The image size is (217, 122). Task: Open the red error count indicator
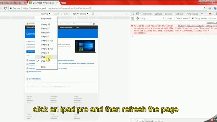pyautogui.click(x=211, y=14)
